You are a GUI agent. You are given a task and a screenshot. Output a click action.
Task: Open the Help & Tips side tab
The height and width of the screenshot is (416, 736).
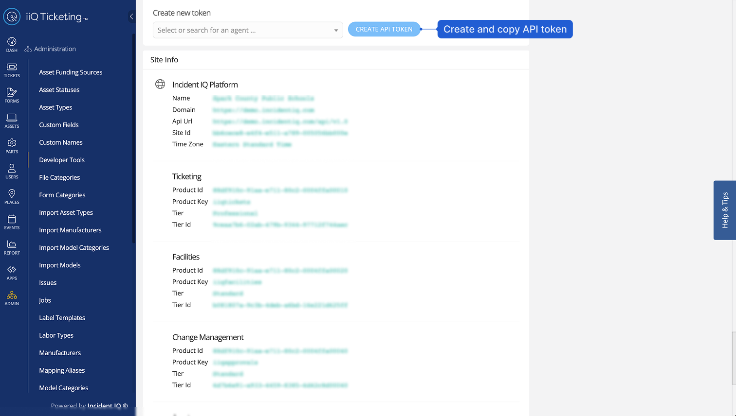pos(725,210)
